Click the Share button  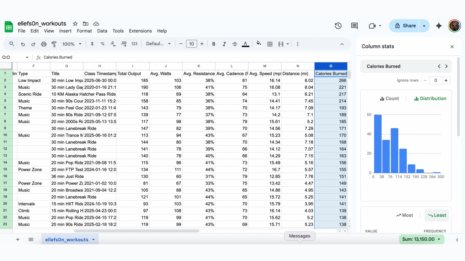click(x=405, y=26)
